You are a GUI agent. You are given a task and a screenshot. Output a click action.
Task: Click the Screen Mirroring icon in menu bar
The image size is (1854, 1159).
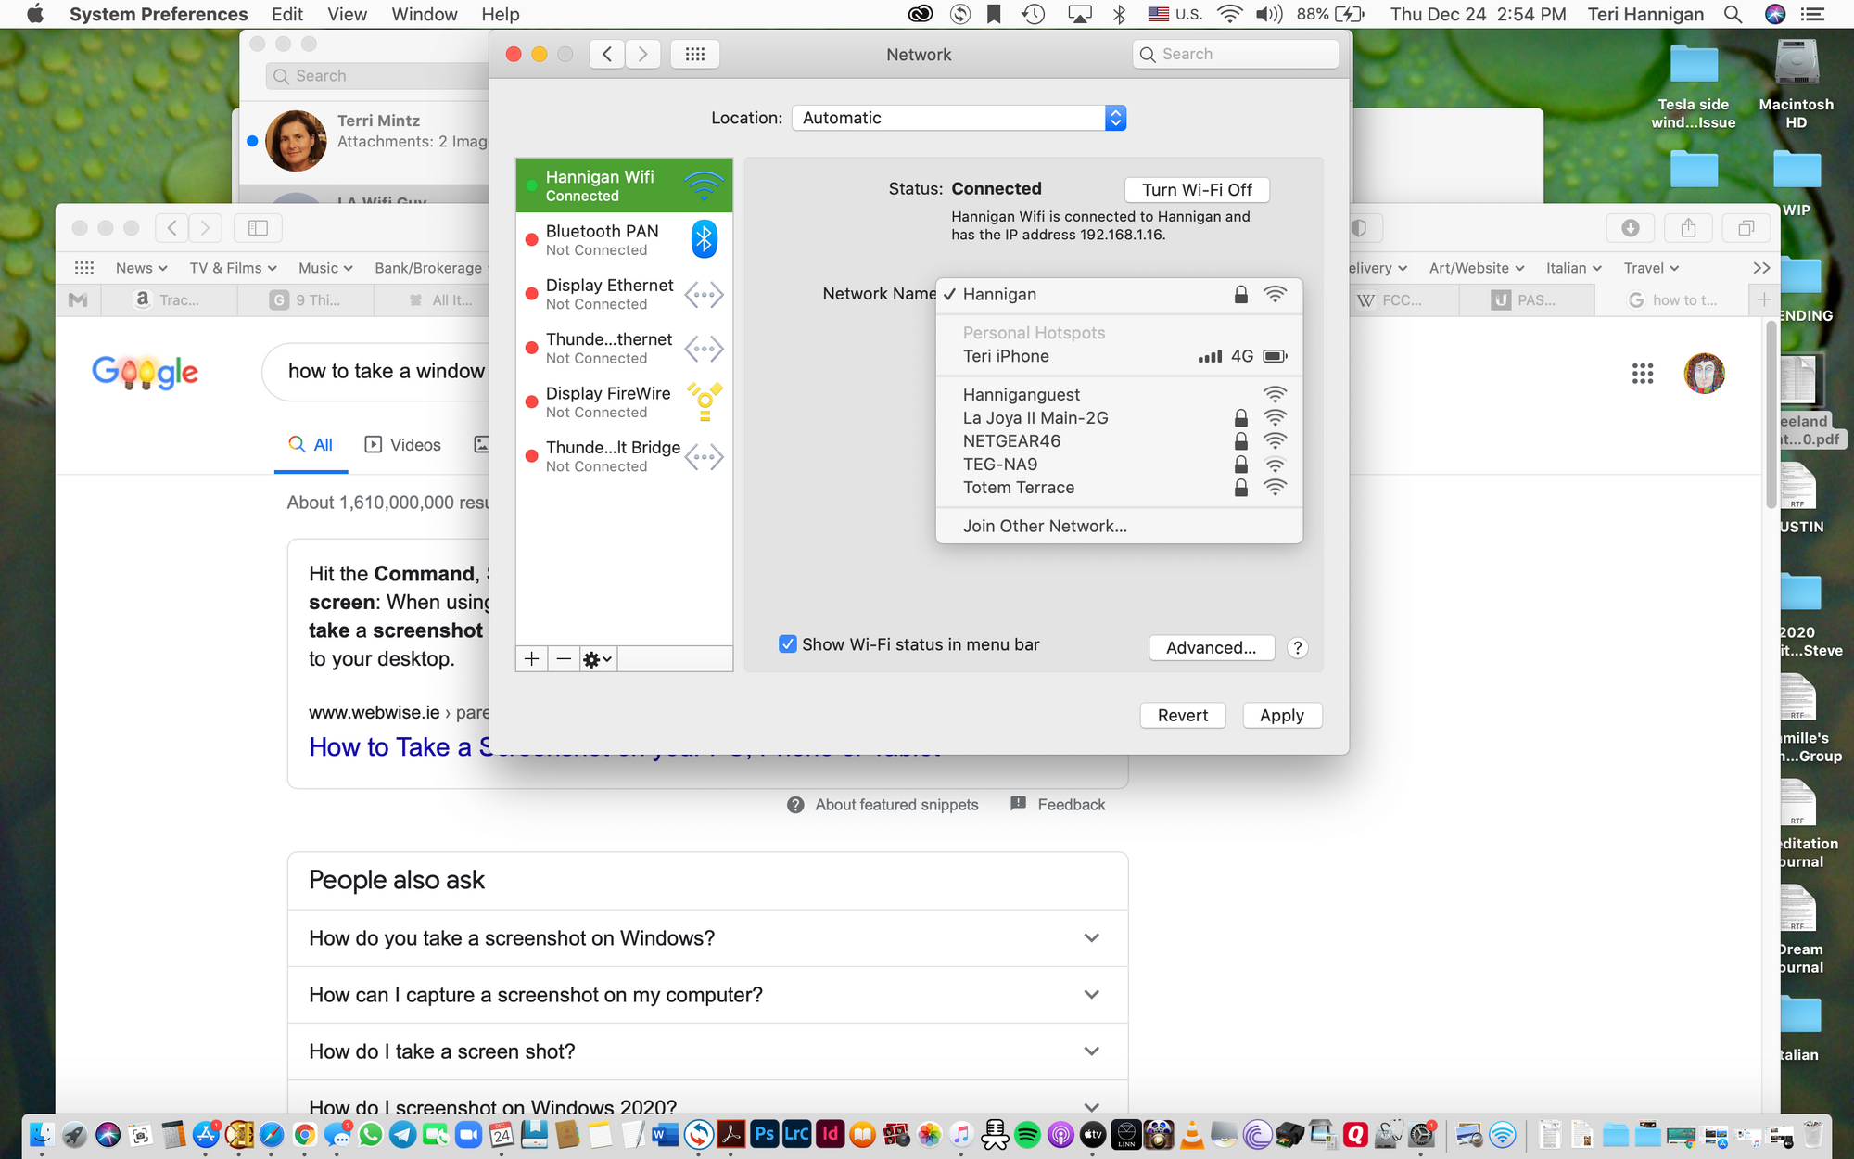pyautogui.click(x=1077, y=15)
